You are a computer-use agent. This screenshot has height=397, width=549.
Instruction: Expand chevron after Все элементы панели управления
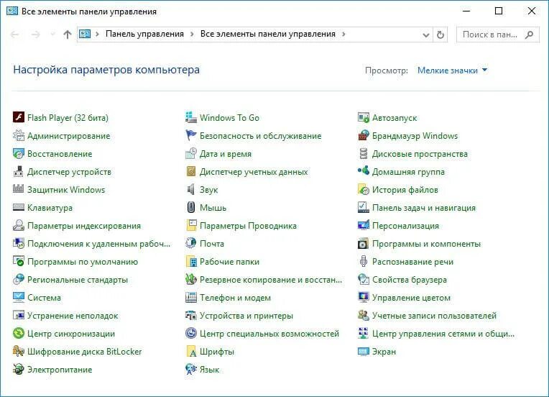(x=343, y=34)
